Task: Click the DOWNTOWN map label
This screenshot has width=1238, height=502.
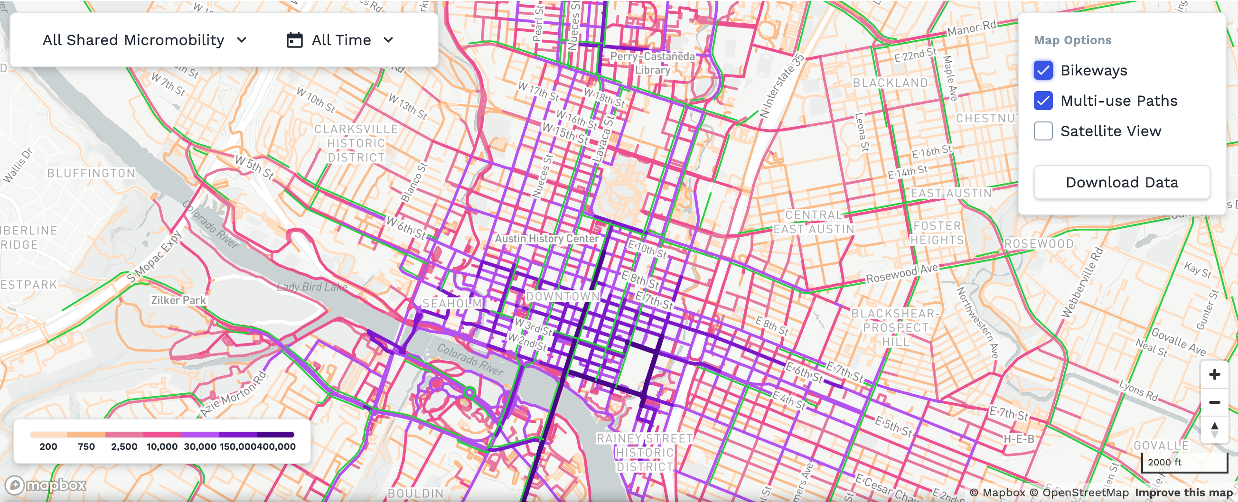Action: click(563, 297)
